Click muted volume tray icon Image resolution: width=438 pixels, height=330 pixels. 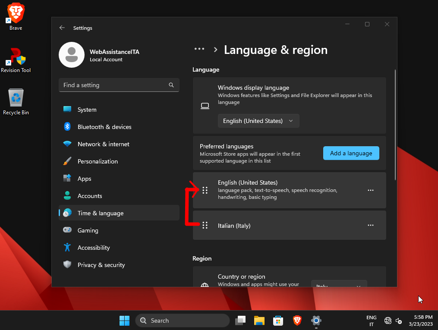tap(399, 321)
